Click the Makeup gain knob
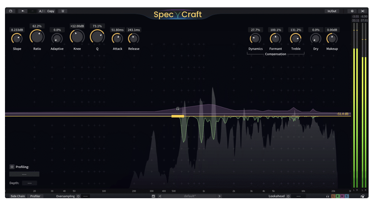 point(332,38)
